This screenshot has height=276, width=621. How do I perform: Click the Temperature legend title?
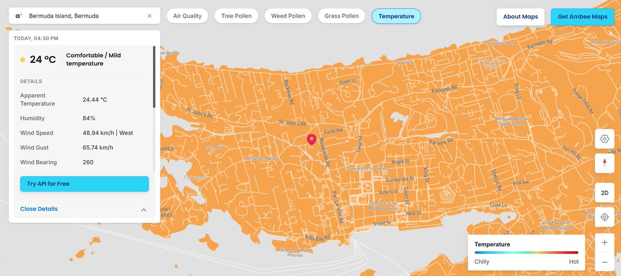(492, 244)
